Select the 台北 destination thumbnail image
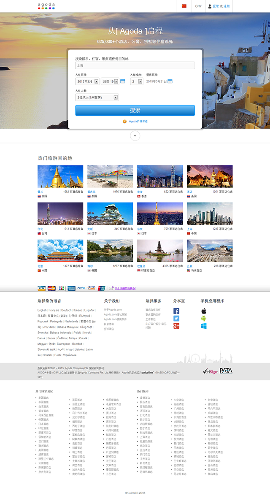 coord(60,214)
